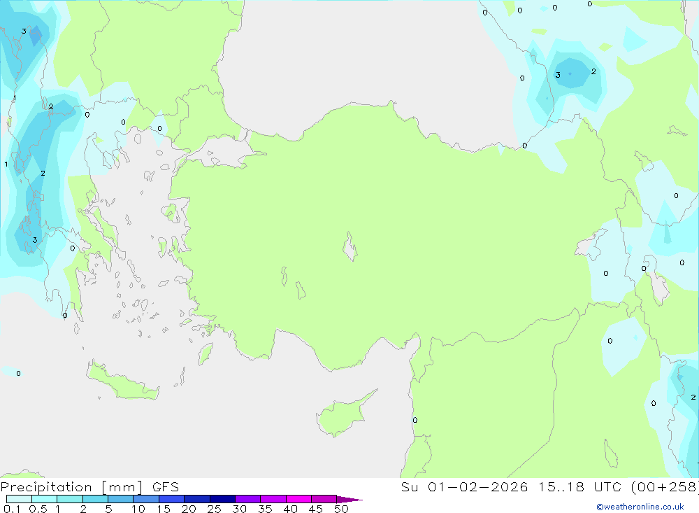Select the 35–40 mm violet legend swatch
699x513 pixels.
273,499
